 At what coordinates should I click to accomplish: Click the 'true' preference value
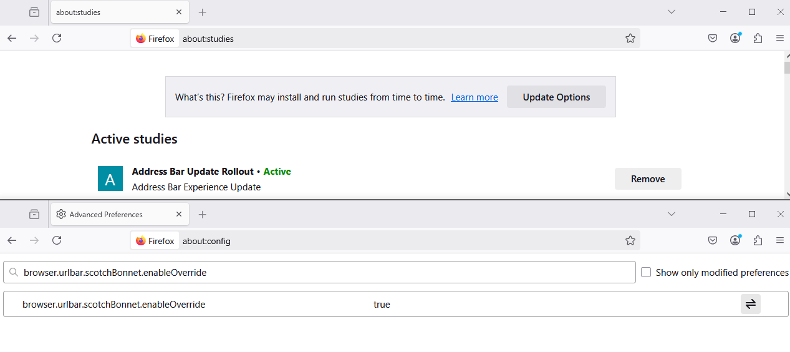382,305
